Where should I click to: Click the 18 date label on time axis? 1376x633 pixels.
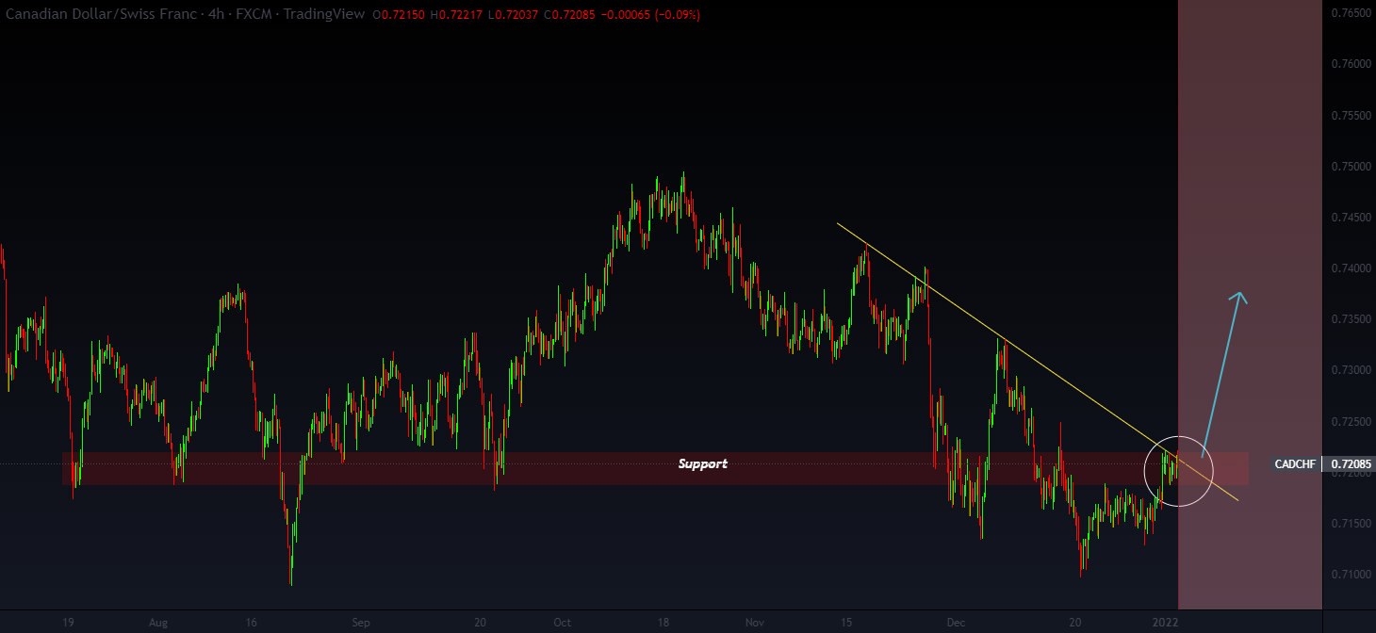pyautogui.click(x=663, y=623)
